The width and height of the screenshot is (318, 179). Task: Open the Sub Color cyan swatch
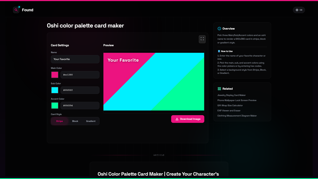click(55, 90)
